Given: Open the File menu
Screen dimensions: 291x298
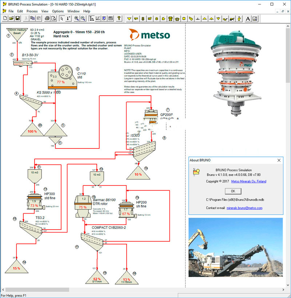Looking at the screenshot, I should 11,11.
